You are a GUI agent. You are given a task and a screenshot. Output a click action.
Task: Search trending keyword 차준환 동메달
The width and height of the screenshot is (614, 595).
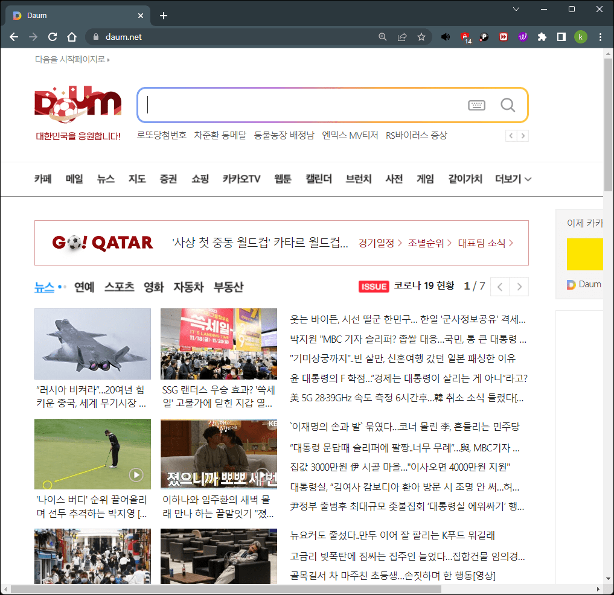220,135
